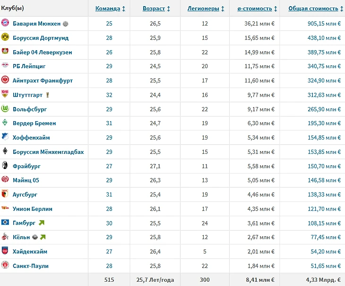Screen dimensions: 345x286
Task: Open the Байер 04 Леверкузен link
Action: click(x=42, y=52)
